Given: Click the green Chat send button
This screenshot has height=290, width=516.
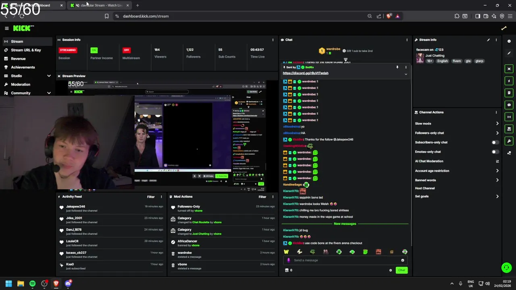Looking at the screenshot, I should [402, 270].
